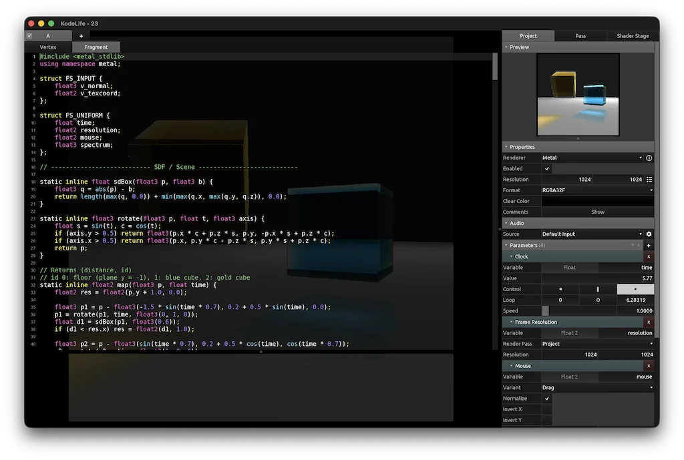Edit the Clock variable name time
Screen dimensions: 684x460
[627, 268]
